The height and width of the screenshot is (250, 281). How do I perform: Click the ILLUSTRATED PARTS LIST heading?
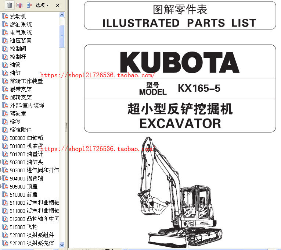click(179, 23)
